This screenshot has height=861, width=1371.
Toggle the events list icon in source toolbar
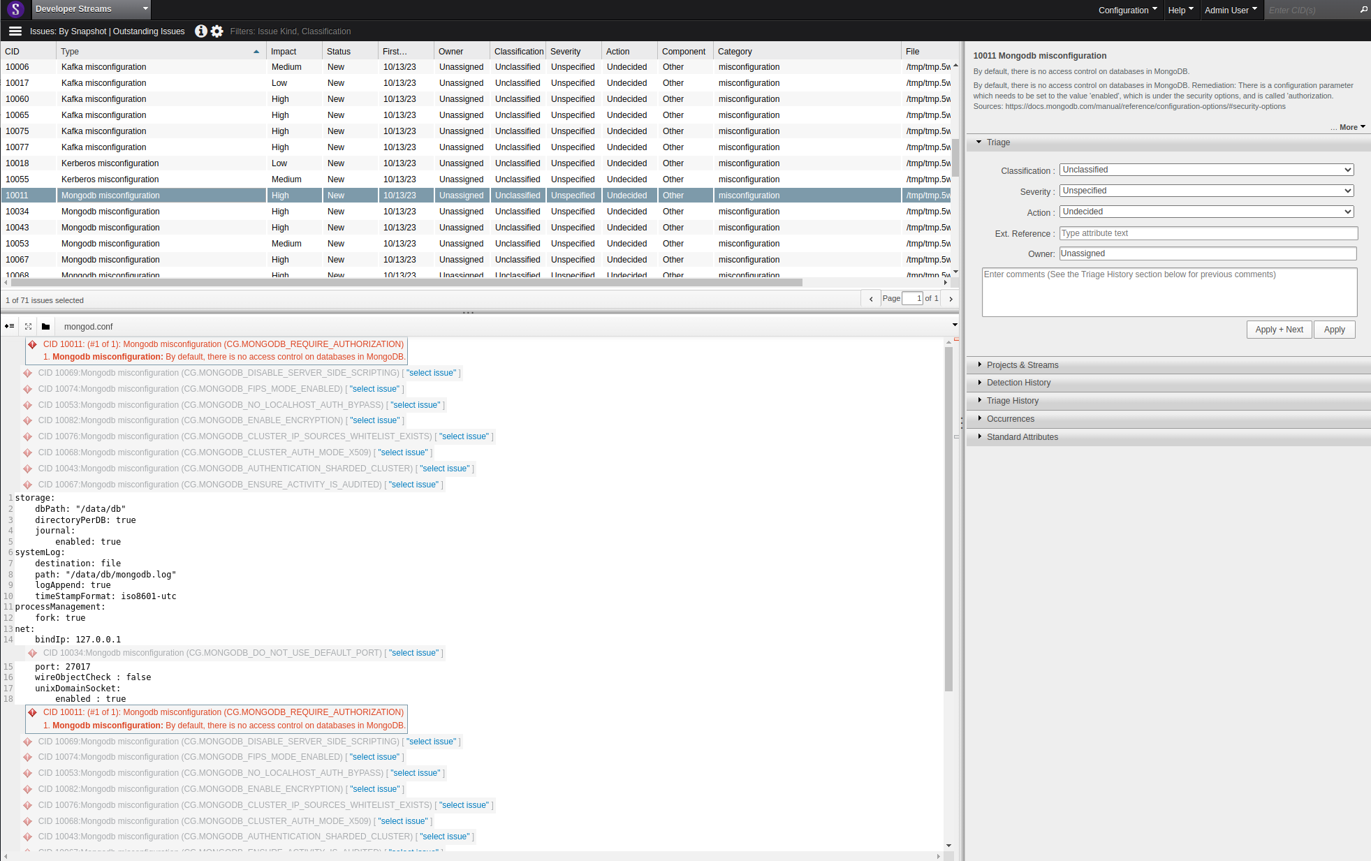(x=9, y=326)
